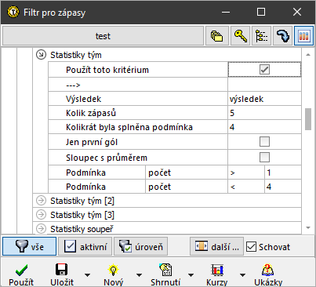316x287 pixels.
Task: Click value 4 in second Podmínka row
Action: pos(283,187)
